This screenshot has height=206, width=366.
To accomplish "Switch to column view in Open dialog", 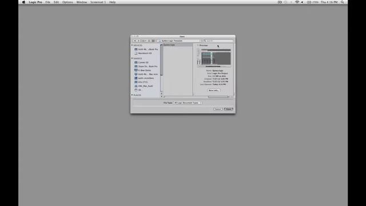I will tap(153, 41).
